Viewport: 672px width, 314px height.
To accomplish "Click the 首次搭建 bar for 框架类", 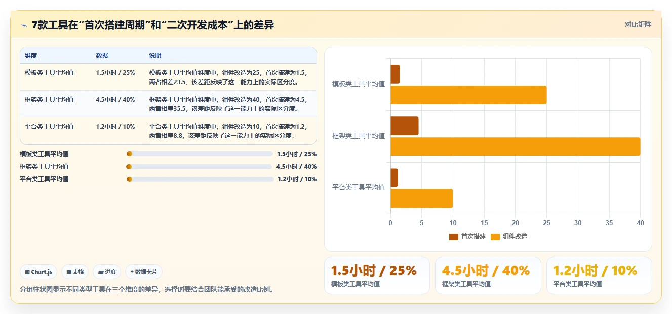I will click(405, 126).
